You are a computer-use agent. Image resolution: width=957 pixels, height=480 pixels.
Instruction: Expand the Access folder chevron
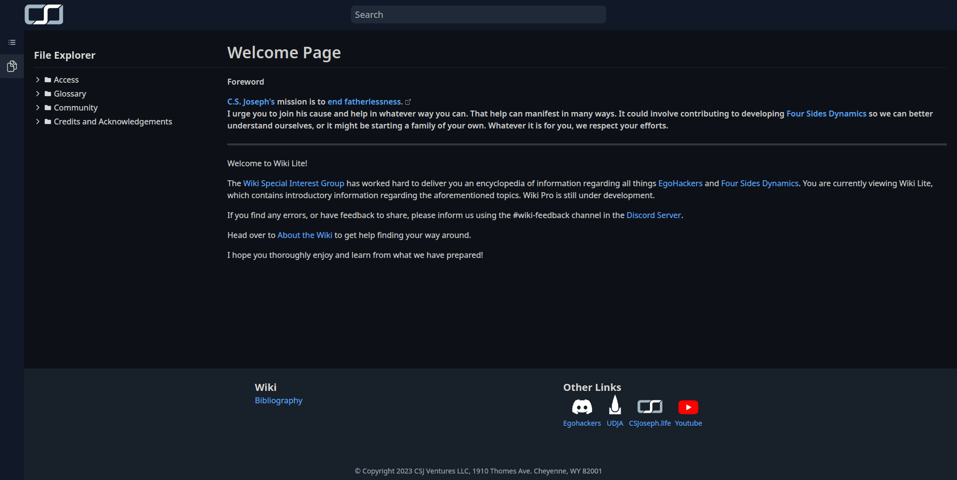pos(38,80)
